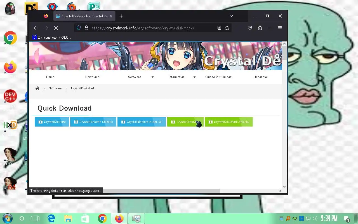Image resolution: width=358 pixels, height=224 pixels.
Task: Click the Crystal Dew World banner image
Action: (156, 56)
